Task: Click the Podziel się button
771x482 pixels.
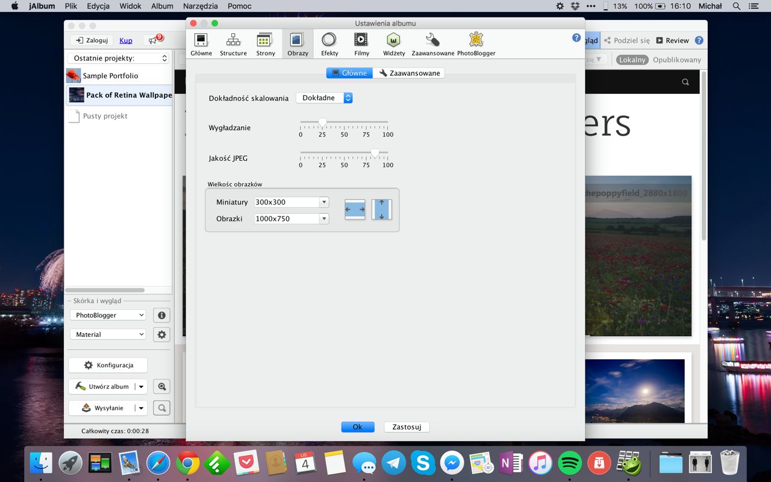Action: click(x=627, y=40)
